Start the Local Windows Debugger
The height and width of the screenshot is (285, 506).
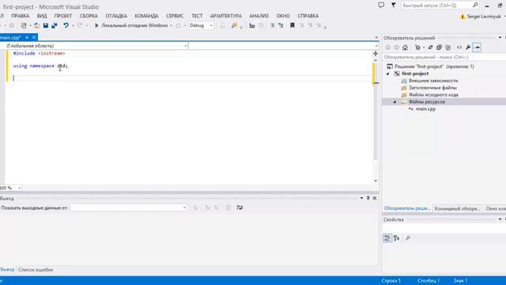(131, 25)
